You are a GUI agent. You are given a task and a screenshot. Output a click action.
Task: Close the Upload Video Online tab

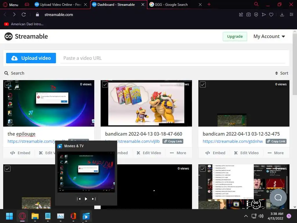[x=86, y=5]
